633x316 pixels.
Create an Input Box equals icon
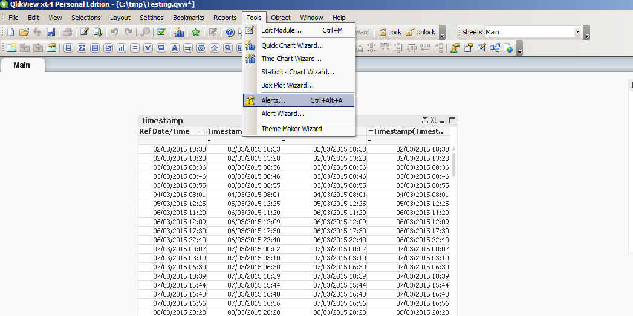pos(135,48)
